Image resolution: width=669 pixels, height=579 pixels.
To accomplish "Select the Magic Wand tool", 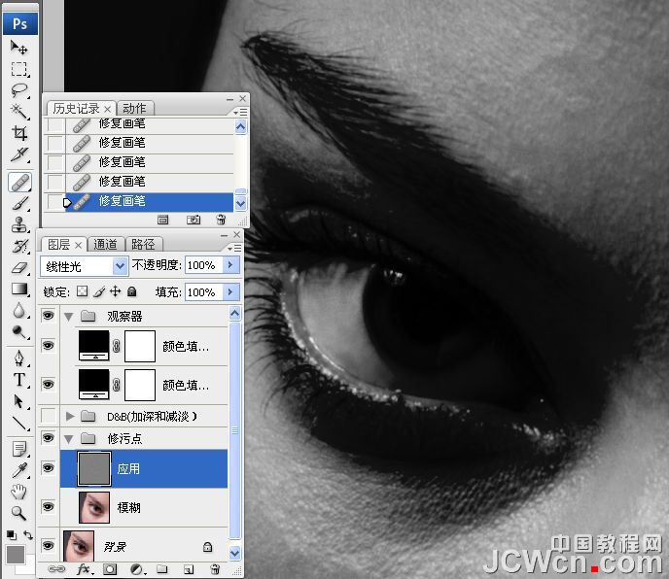I will click(x=19, y=112).
